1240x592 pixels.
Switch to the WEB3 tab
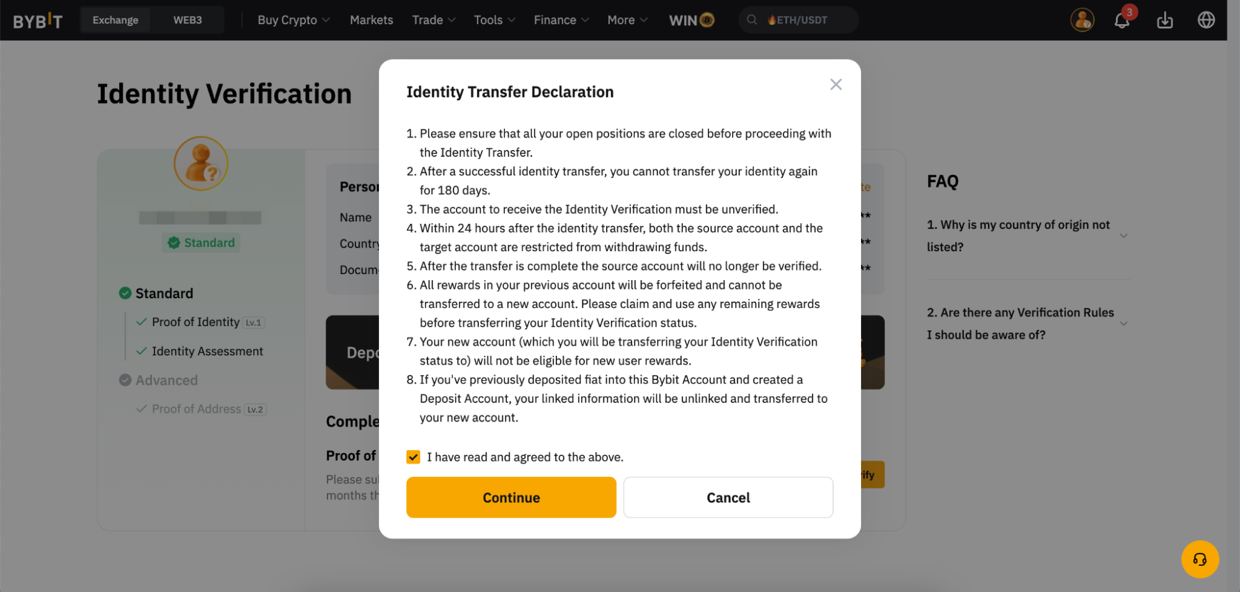click(x=187, y=20)
